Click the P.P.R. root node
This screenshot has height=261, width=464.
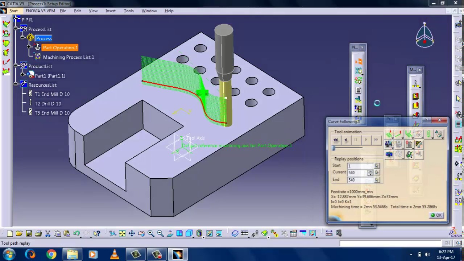pos(27,20)
